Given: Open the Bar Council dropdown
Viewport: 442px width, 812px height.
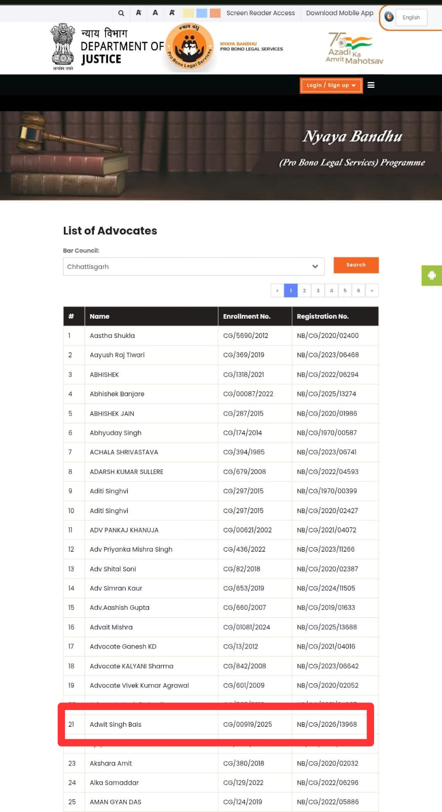Looking at the screenshot, I should click(x=194, y=266).
